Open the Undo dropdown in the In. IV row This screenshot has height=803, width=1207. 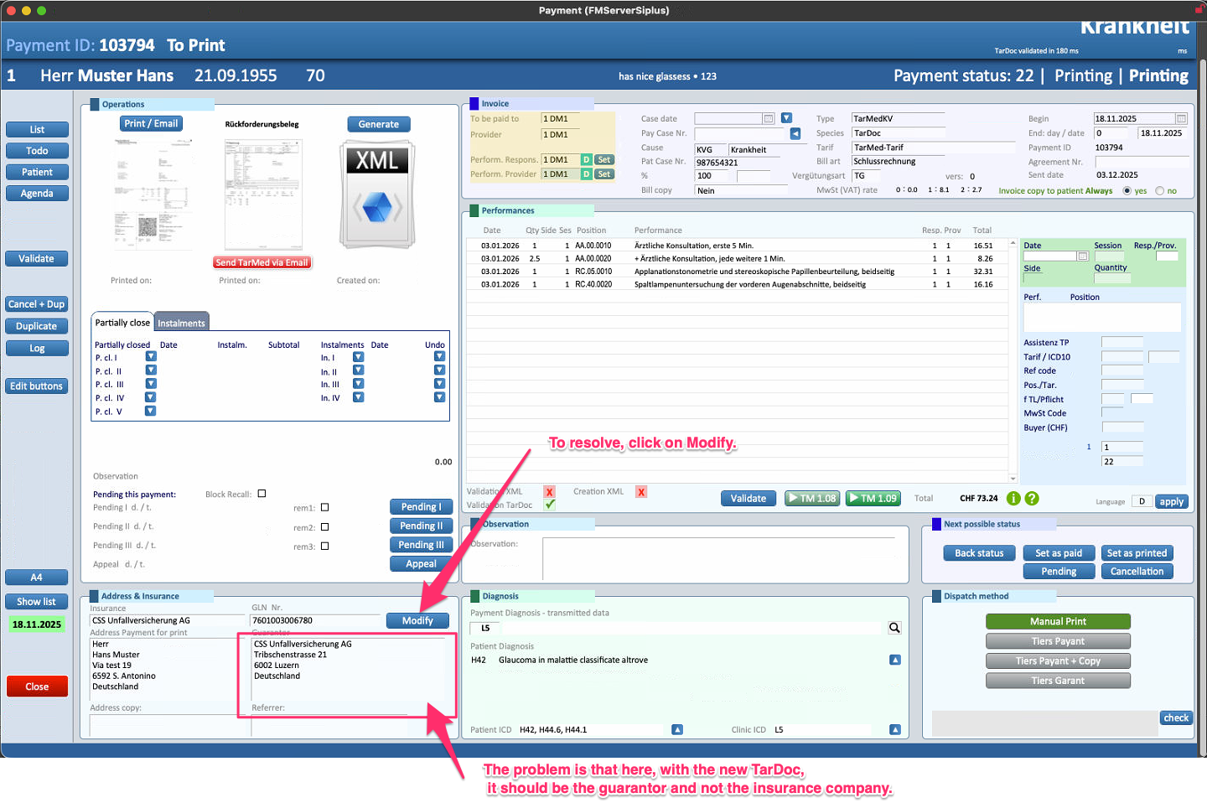[x=439, y=396]
